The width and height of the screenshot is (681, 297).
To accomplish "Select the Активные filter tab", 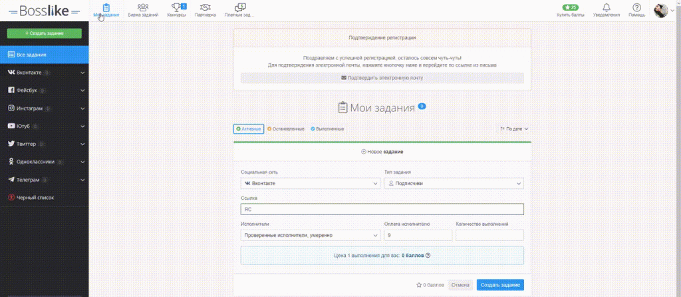I will [249, 129].
